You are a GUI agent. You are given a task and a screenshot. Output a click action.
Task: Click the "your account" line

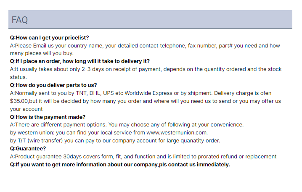click(26, 109)
